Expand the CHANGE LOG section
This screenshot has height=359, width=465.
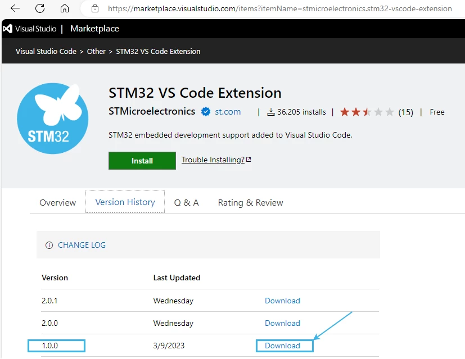tap(82, 245)
